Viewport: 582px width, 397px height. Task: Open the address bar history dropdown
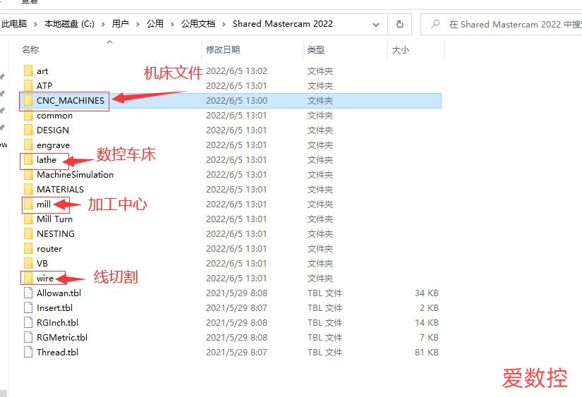pyautogui.click(x=376, y=25)
